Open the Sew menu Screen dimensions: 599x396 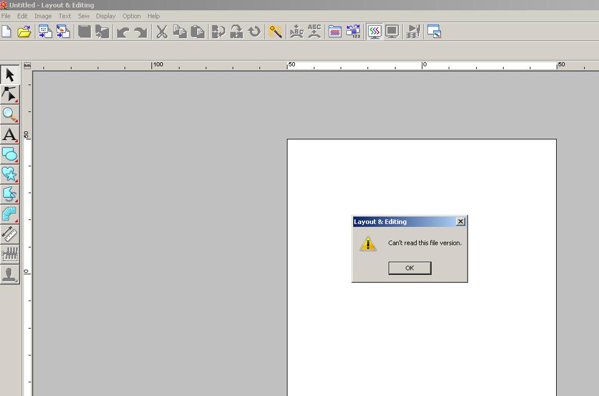tap(83, 16)
